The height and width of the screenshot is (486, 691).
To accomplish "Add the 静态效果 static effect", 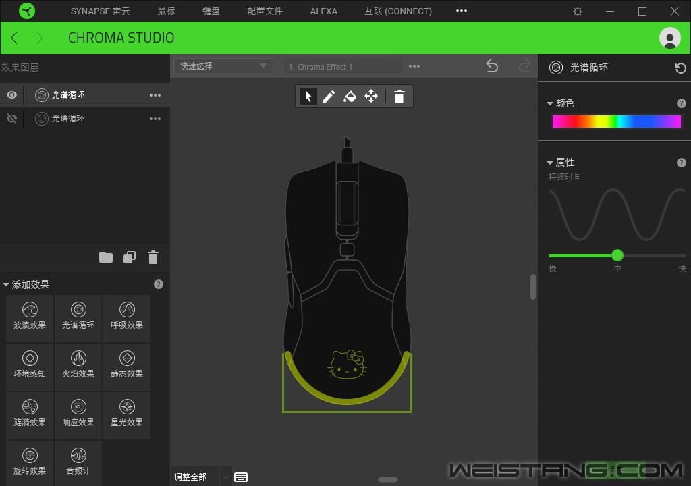I will (127, 367).
